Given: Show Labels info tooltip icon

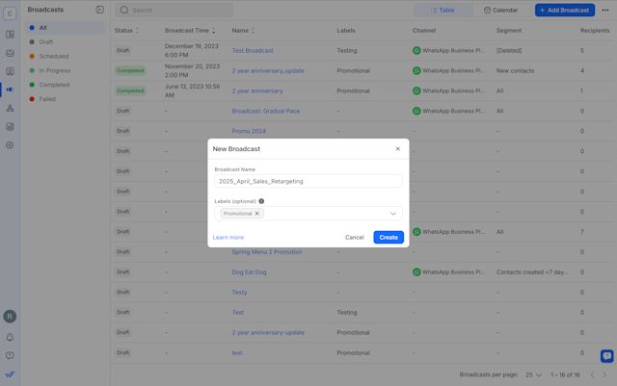Looking at the screenshot, I should (x=261, y=201).
